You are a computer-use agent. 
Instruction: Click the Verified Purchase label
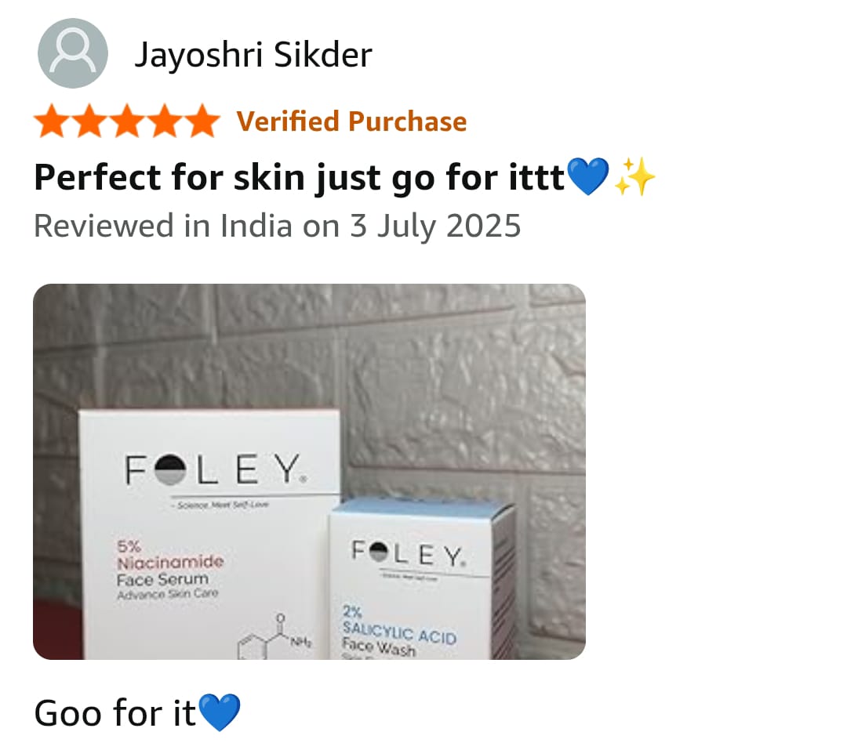351,121
